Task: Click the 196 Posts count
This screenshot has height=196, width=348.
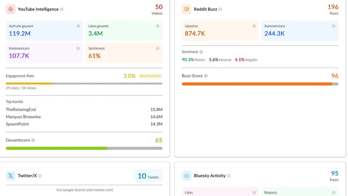Action: pos(333,10)
